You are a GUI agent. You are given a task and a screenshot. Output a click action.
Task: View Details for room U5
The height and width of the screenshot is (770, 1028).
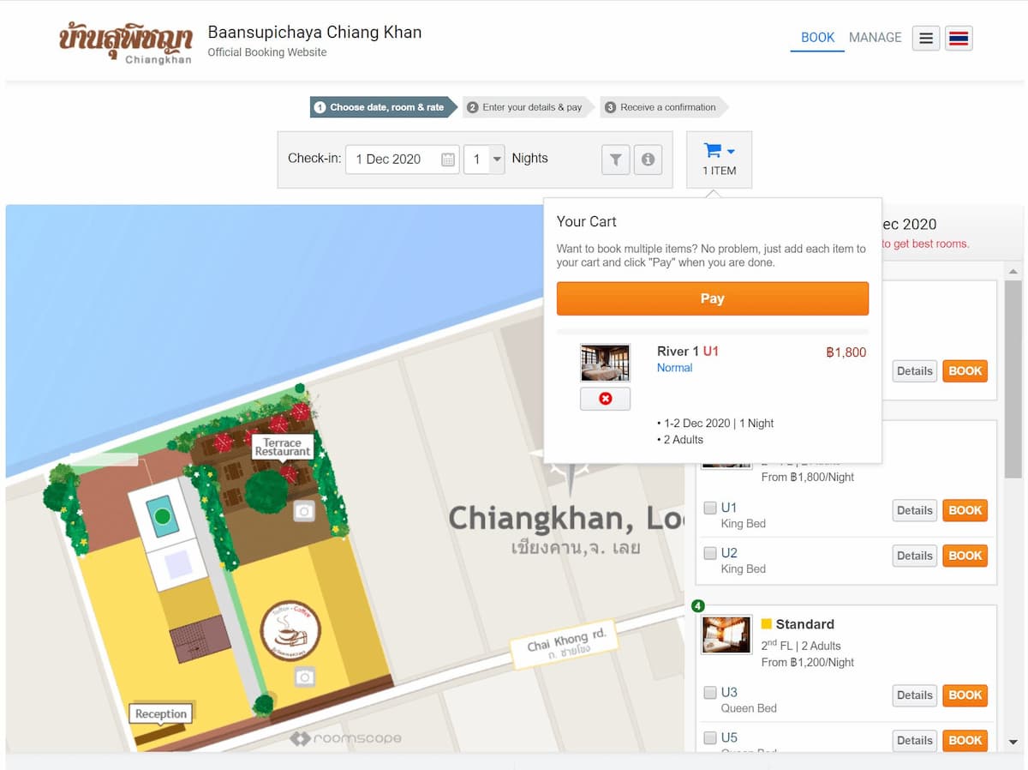point(914,740)
